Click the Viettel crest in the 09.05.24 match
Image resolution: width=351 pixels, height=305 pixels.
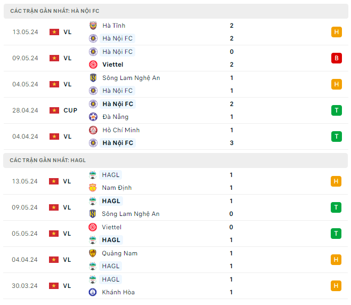[93, 65]
